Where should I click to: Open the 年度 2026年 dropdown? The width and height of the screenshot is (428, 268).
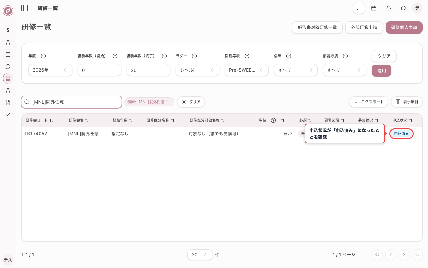pos(50,70)
